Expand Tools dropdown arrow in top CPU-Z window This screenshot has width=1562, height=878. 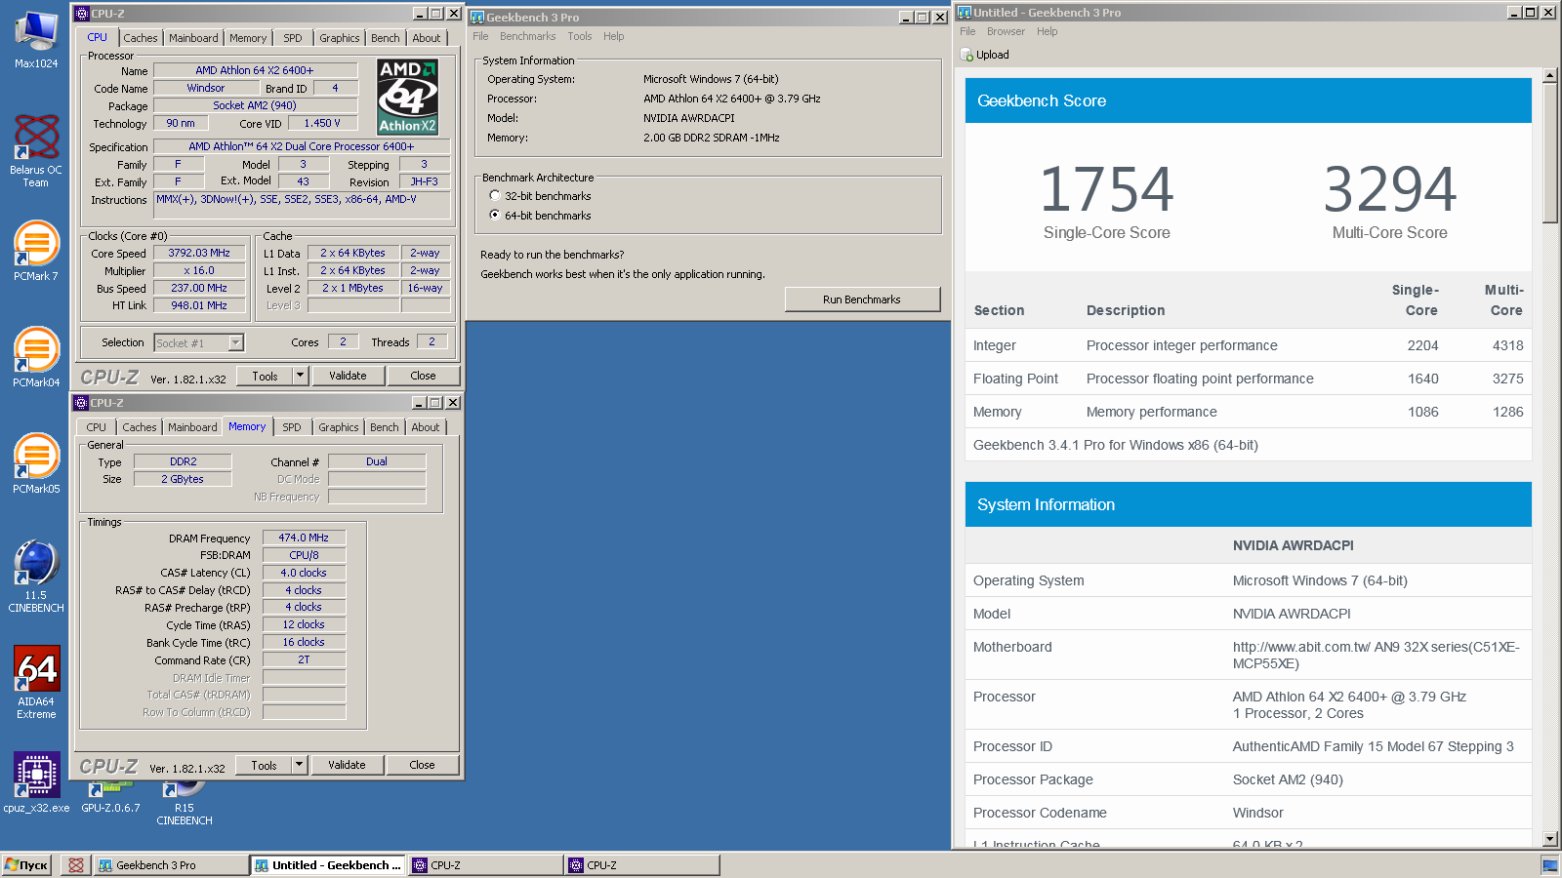[x=301, y=376]
